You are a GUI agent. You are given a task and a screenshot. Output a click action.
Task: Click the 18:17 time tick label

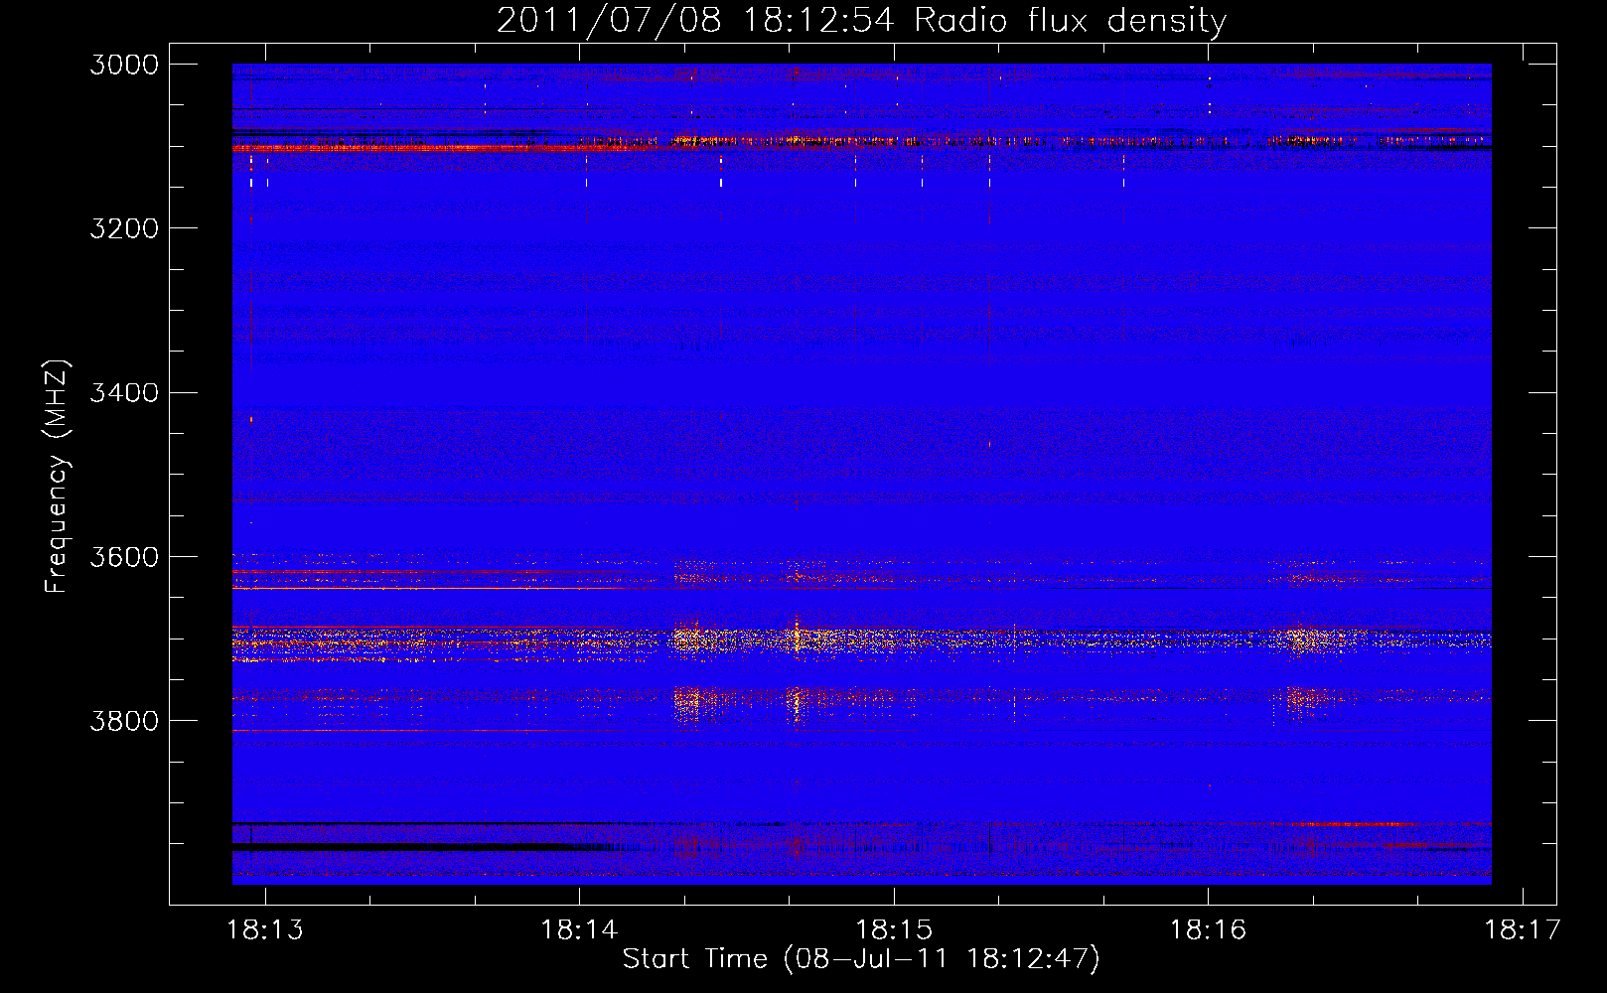click(1523, 930)
